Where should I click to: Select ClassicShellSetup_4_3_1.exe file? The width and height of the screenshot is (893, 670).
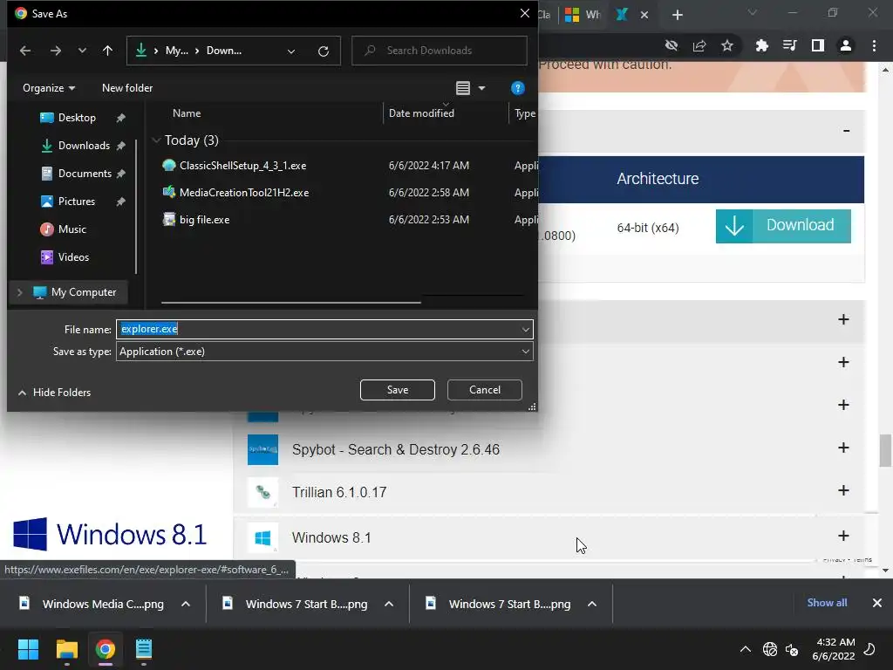(242, 166)
